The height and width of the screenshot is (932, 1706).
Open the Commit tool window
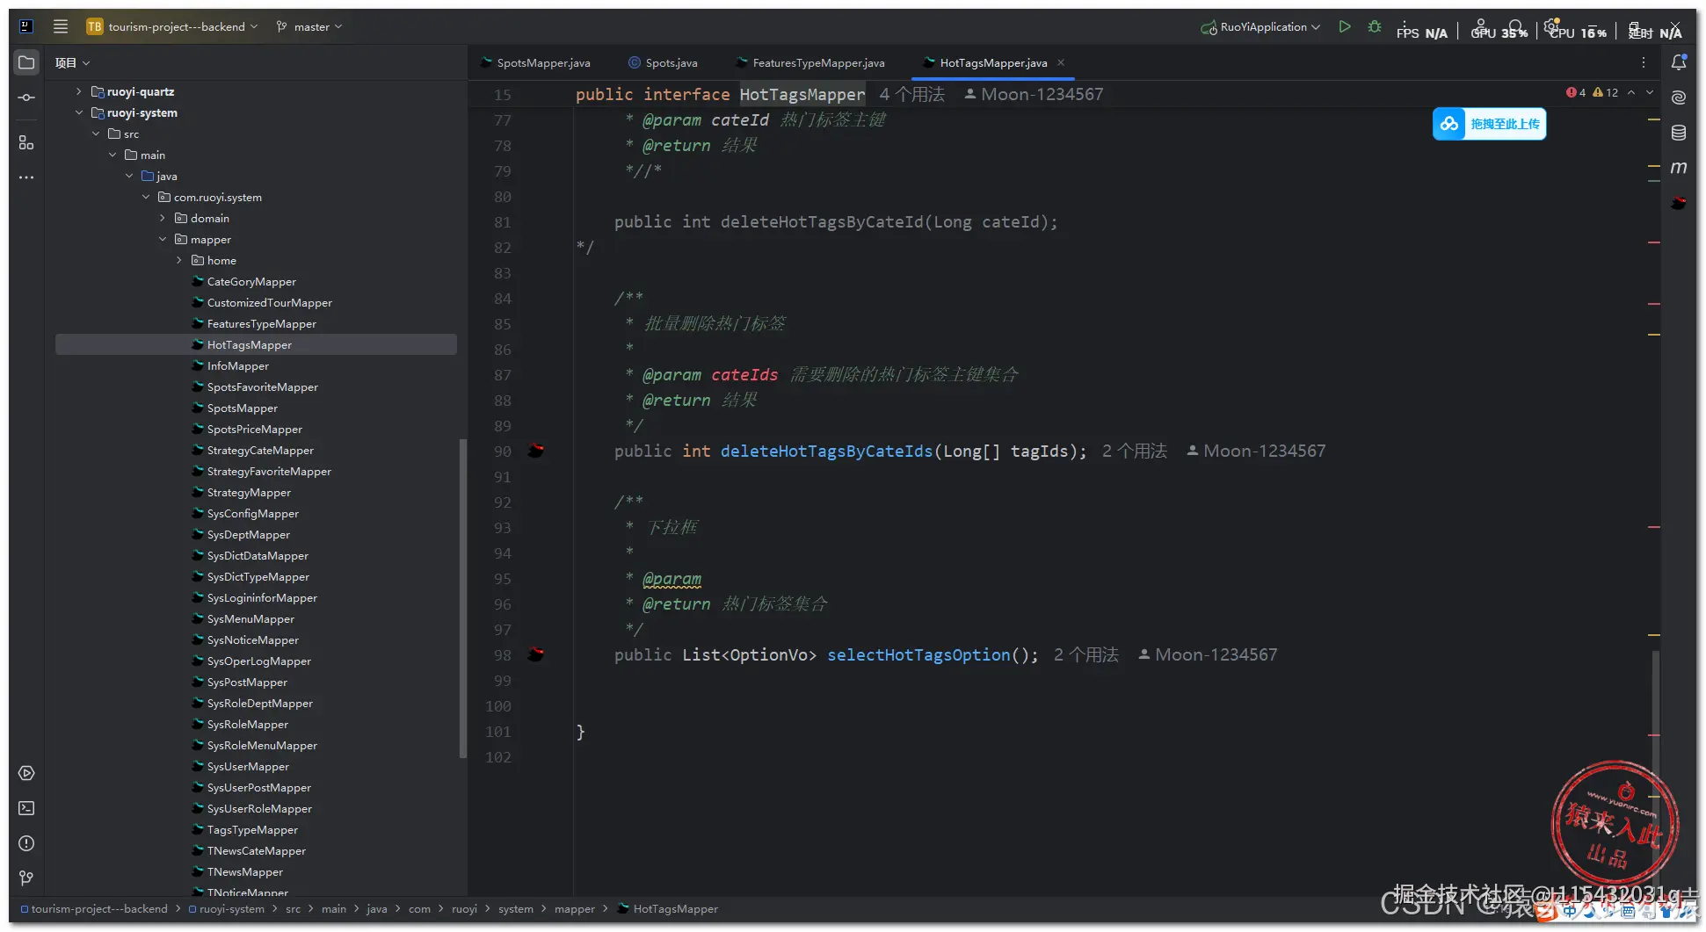click(x=26, y=98)
